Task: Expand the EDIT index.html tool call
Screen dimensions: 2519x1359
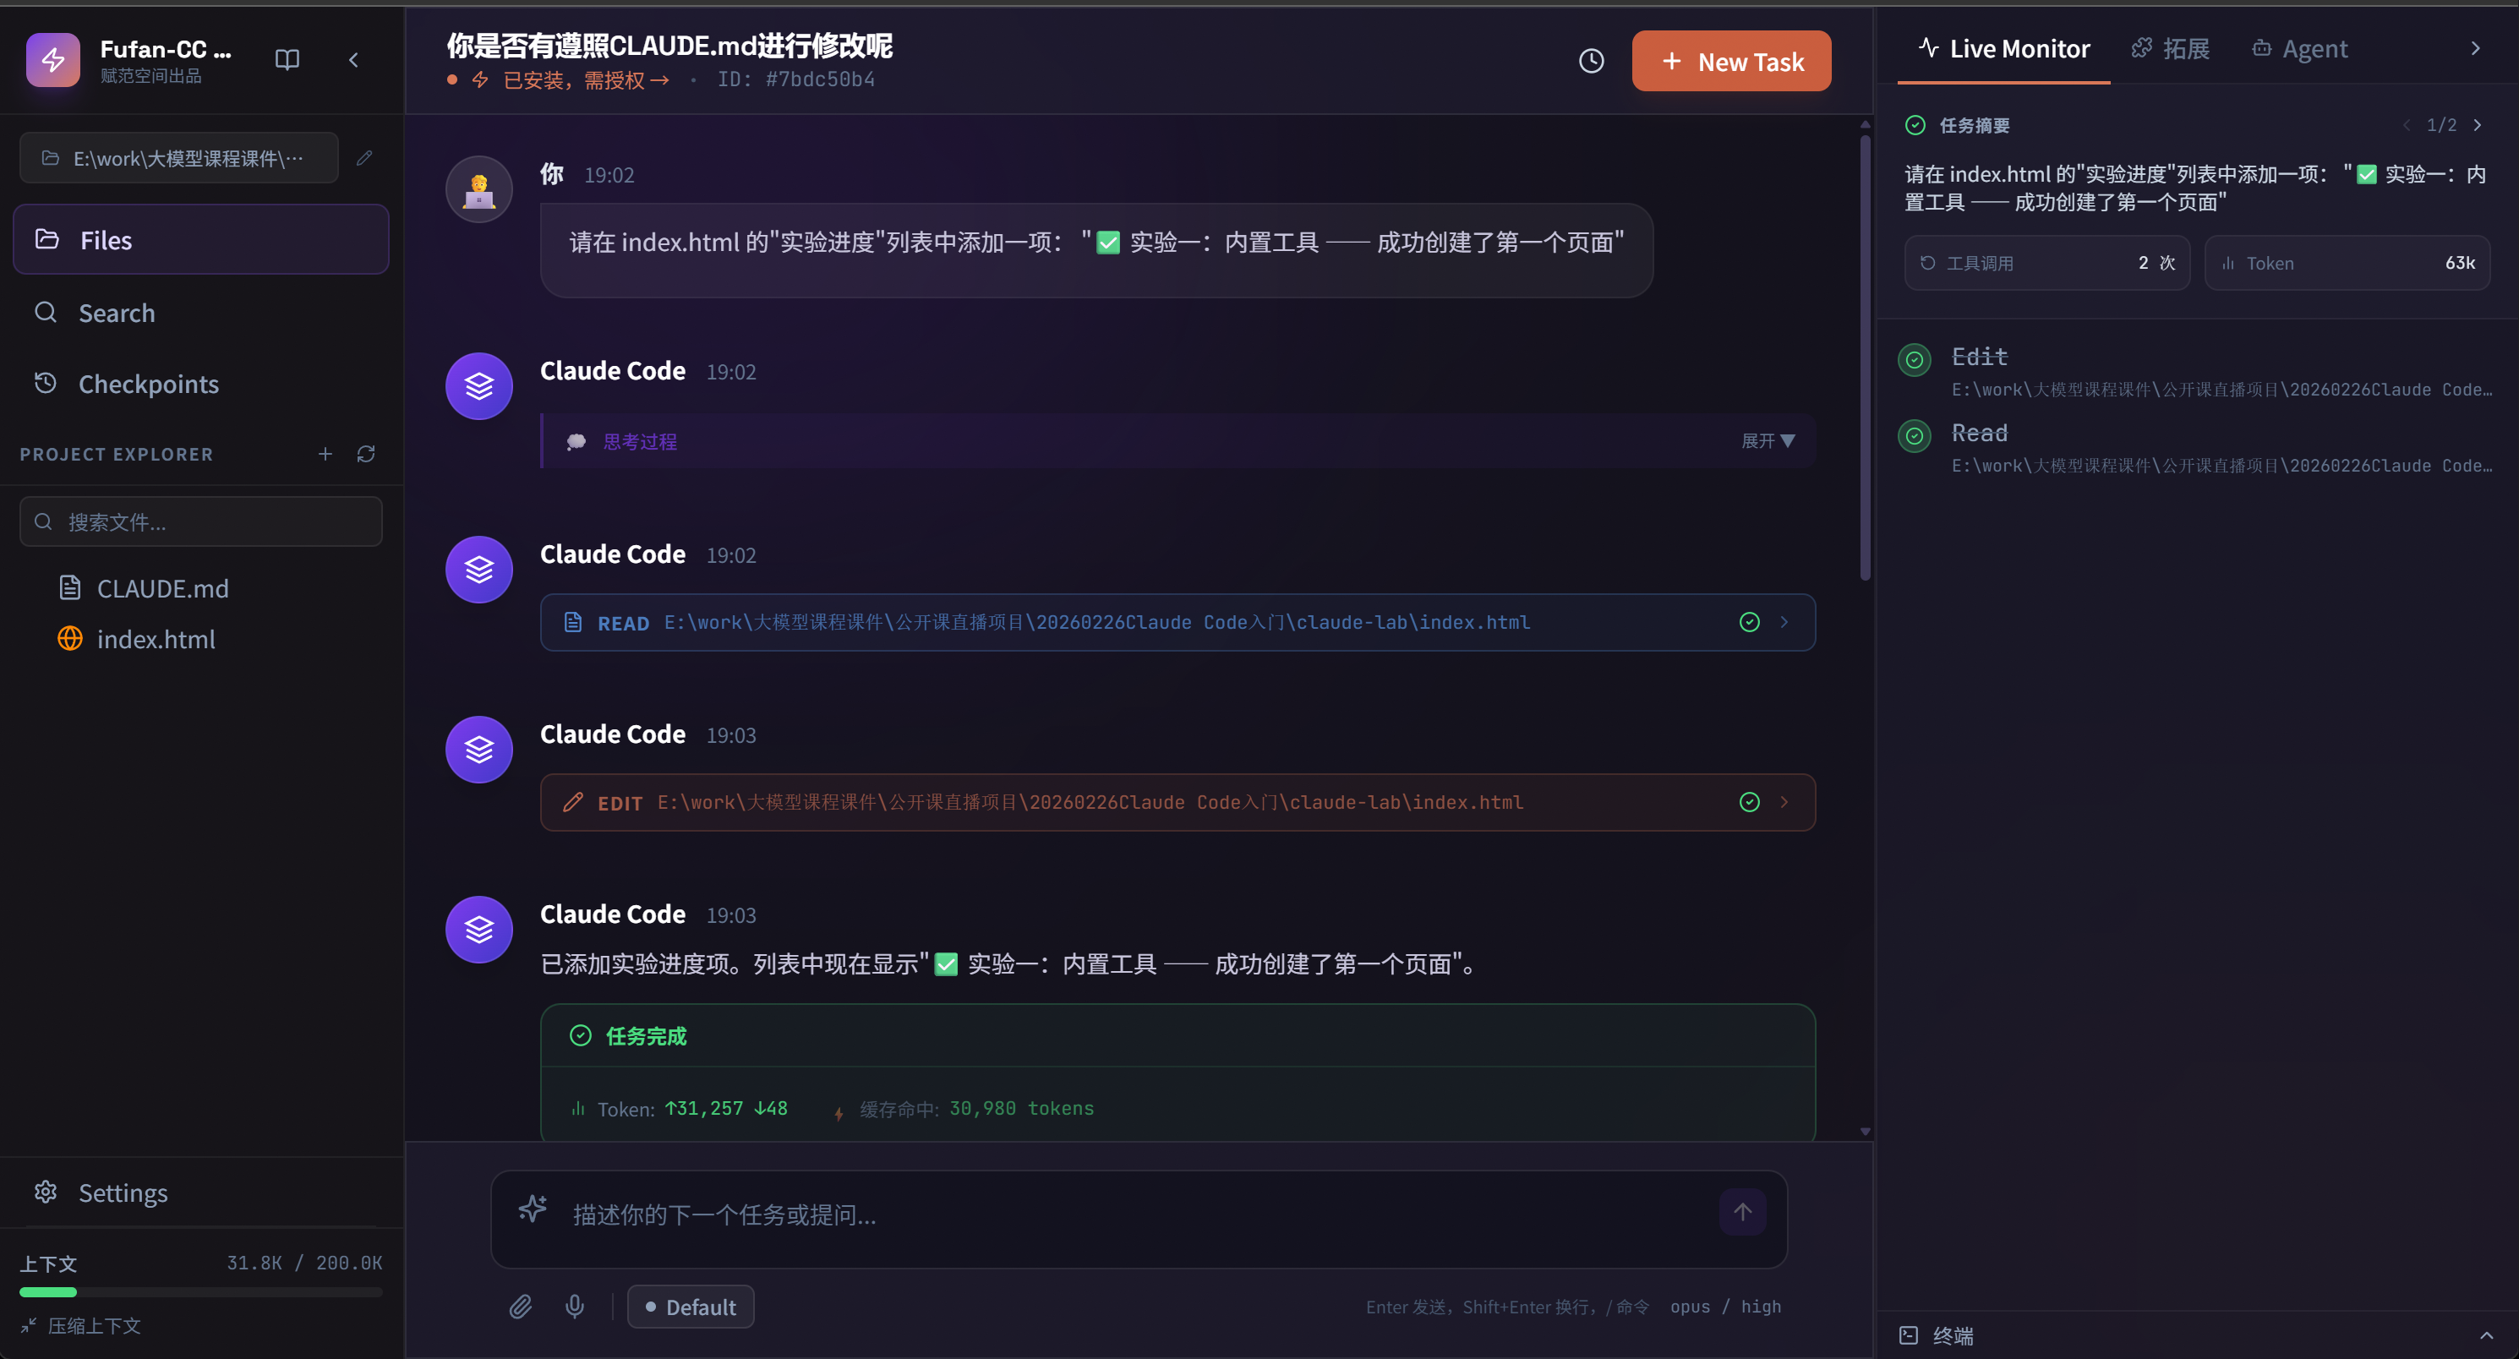Action: tap(1784, 802)
